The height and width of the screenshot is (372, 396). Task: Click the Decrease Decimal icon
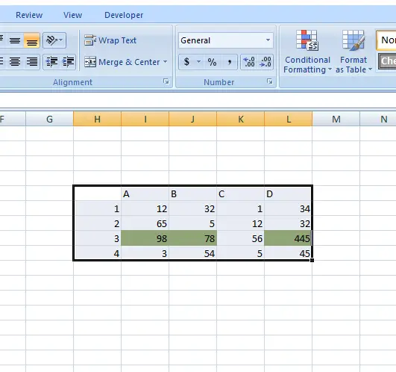click(265, 62)
